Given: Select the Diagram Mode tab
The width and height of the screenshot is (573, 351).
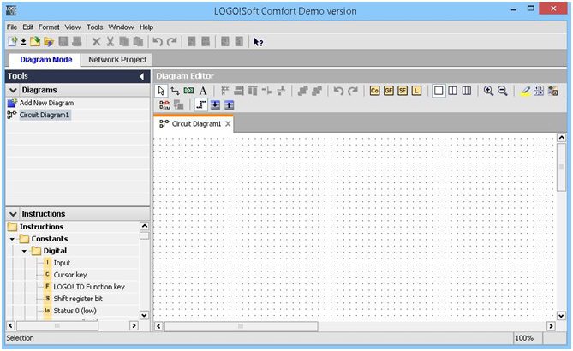Looking at the screenshot, I should pos(45,60).
